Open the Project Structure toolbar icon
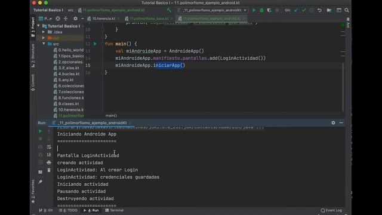382x215 pixels. pos(329,10)
